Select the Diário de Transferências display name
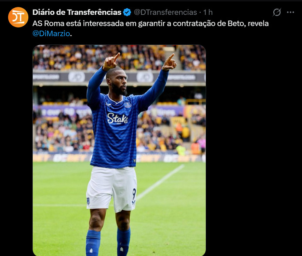 tap(77, 12)
